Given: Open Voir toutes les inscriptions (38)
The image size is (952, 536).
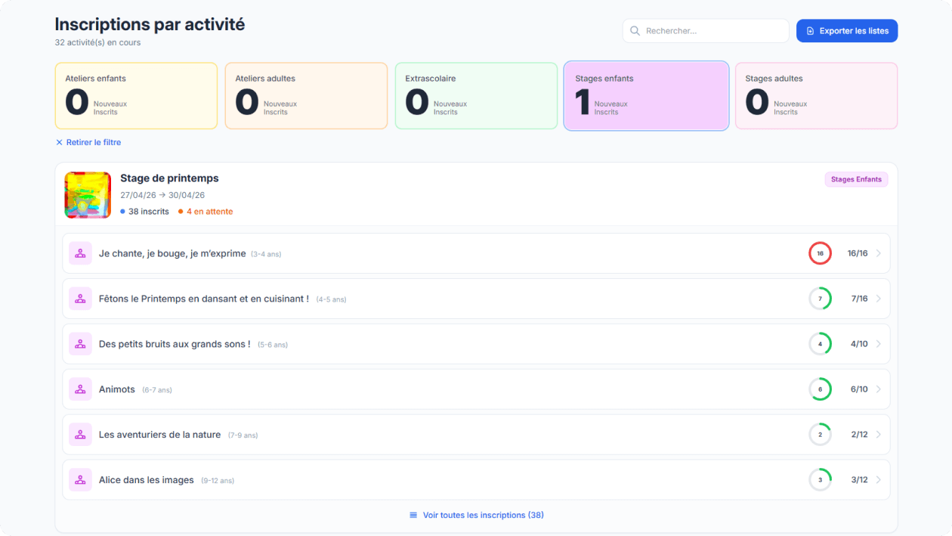Looking at the screenshot, I should 476,515.
